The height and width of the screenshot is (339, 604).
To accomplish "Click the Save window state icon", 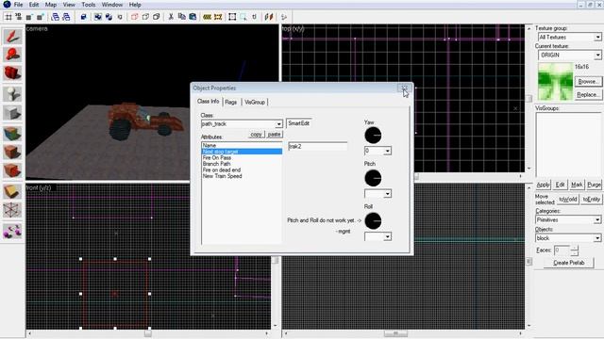I will (66, 17).
